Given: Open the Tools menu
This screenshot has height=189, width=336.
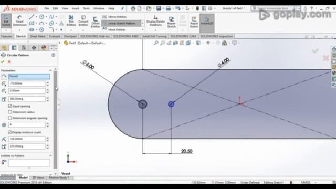Looking at the screenshot, I should coord(86,8).
